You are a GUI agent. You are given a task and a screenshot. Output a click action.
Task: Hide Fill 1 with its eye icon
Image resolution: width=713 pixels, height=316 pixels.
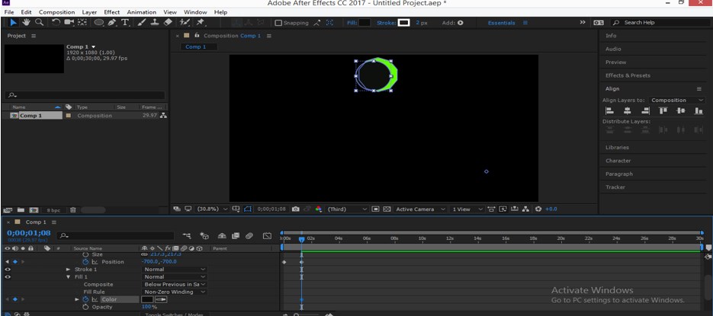pyautogui.click(x=8, y=277)
